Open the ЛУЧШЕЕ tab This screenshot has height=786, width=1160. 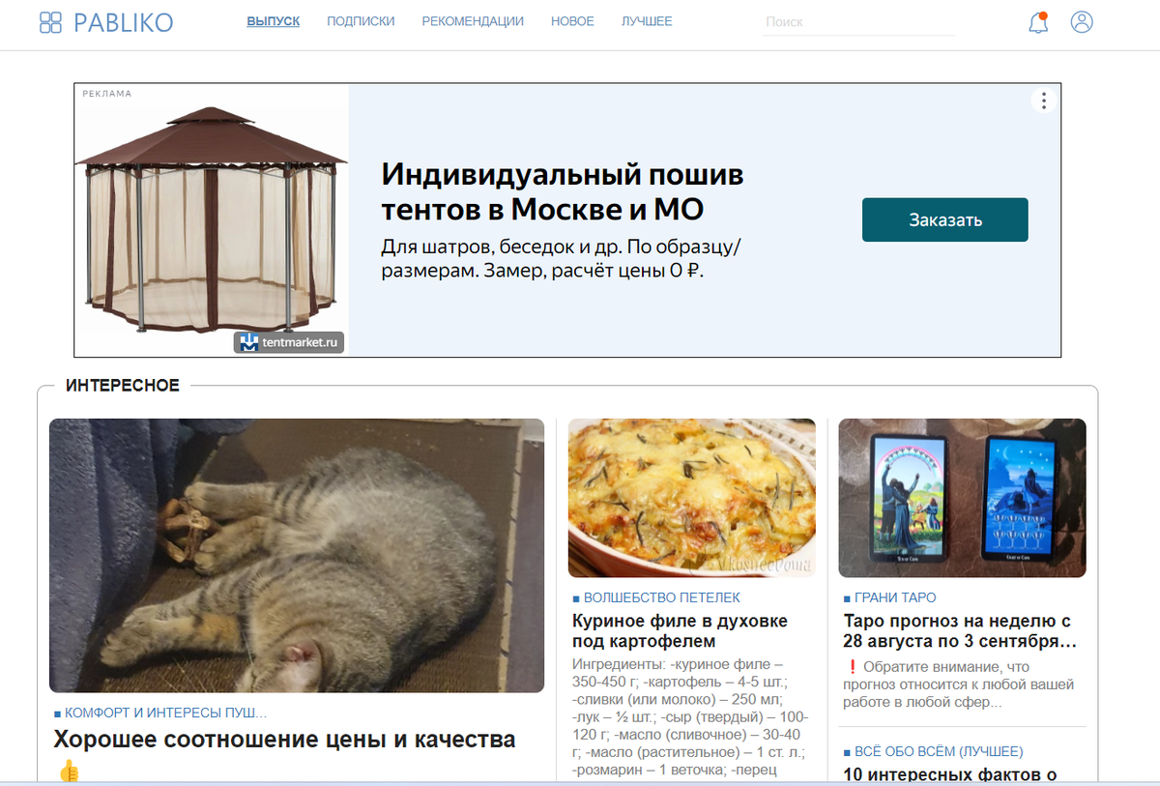(x=647, y=21)
